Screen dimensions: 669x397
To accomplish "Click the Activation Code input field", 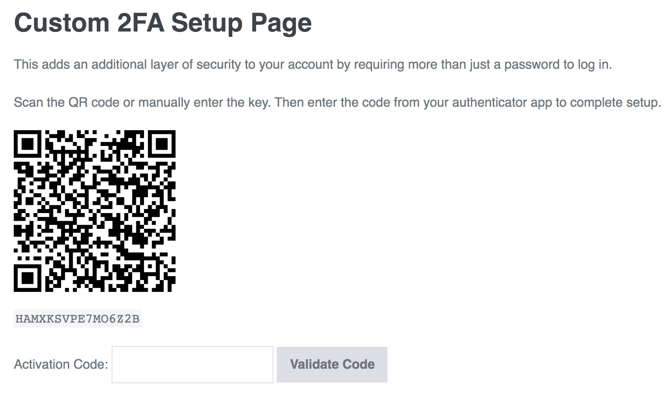I will 193,364.
